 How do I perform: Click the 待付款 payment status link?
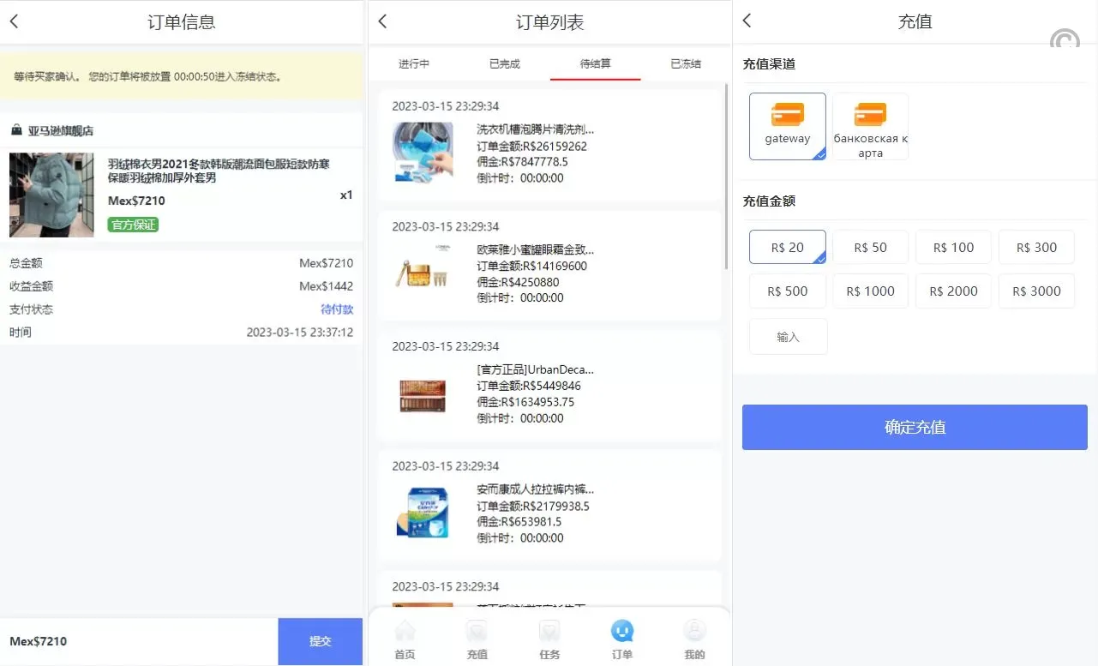click(x=337, y=309)
